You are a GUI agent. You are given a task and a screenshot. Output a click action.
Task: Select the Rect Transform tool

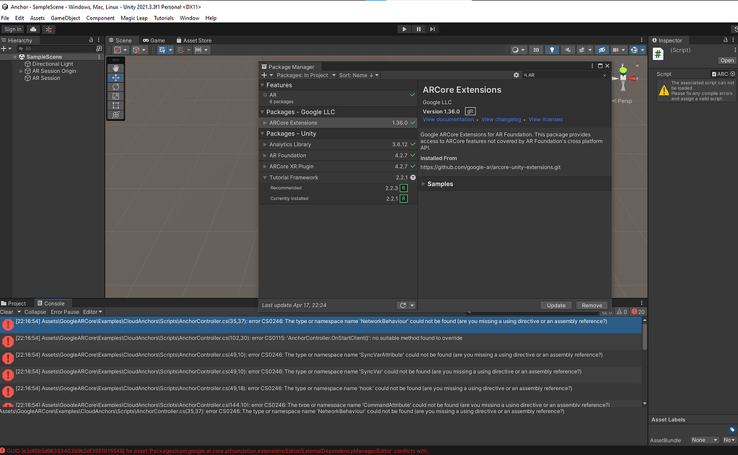(114, 105)
